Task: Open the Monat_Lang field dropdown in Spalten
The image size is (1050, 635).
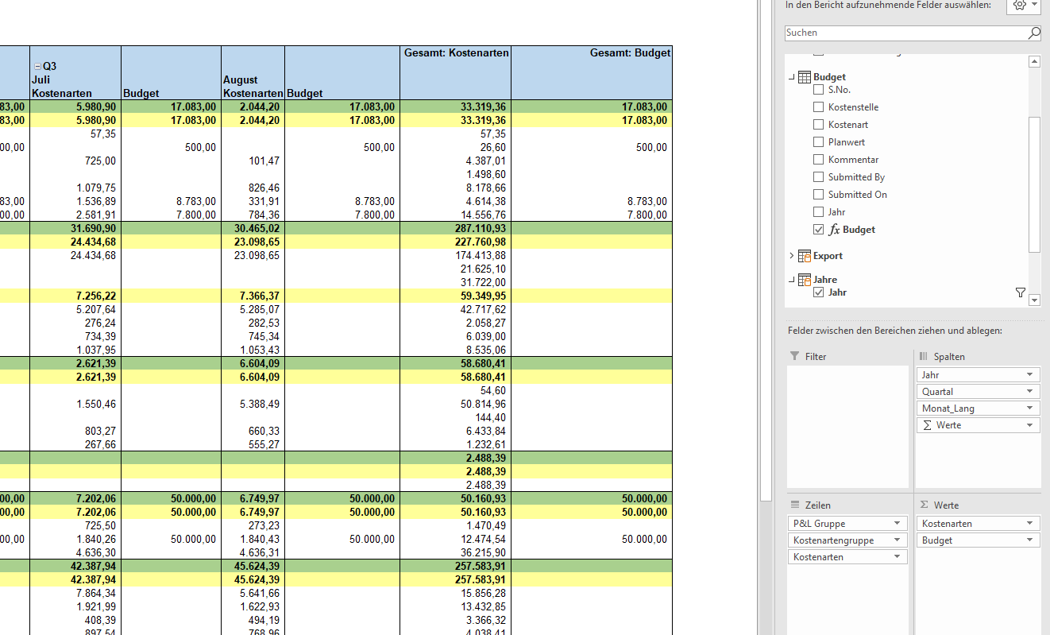Action: tap(1030, 408)
